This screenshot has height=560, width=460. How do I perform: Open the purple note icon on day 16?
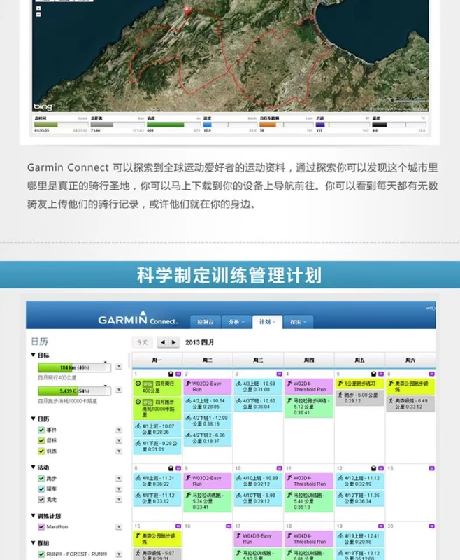(x=229, y=526)
